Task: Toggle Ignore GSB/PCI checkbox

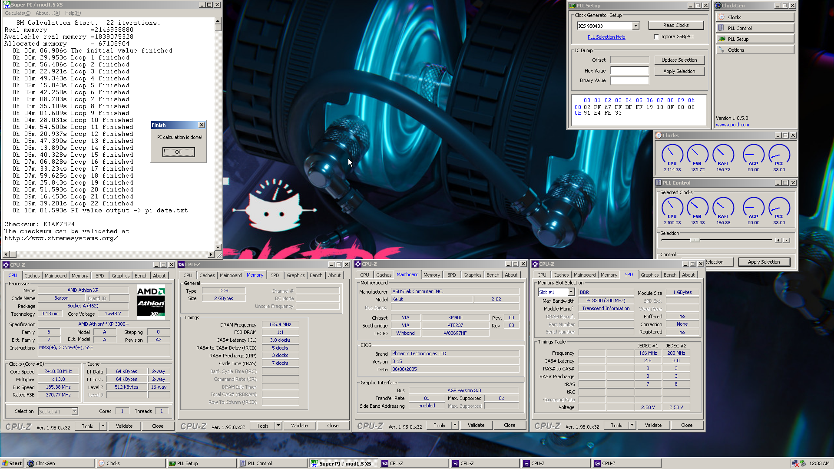Action: point(656,37)
